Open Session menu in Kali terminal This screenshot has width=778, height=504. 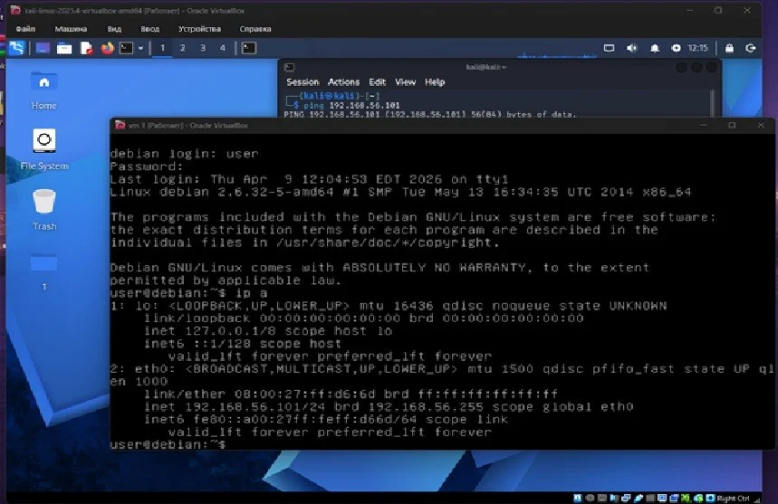tap(303, 82)
